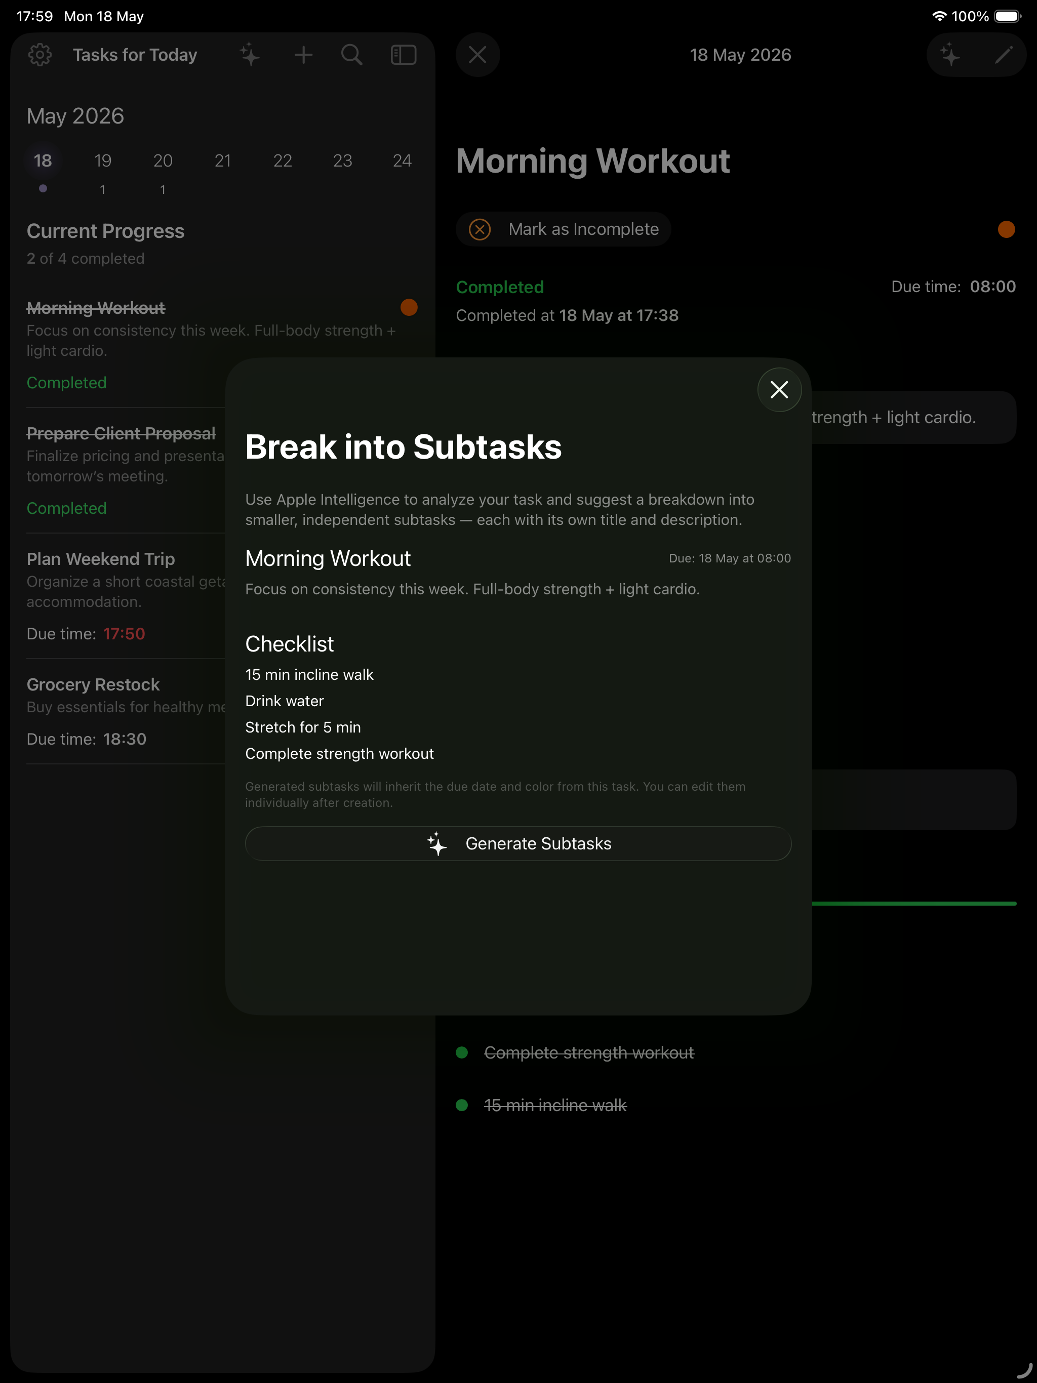Select day 24 in calendar strip
Screen dimensions: 1037x1383
[x=402, y=160]
